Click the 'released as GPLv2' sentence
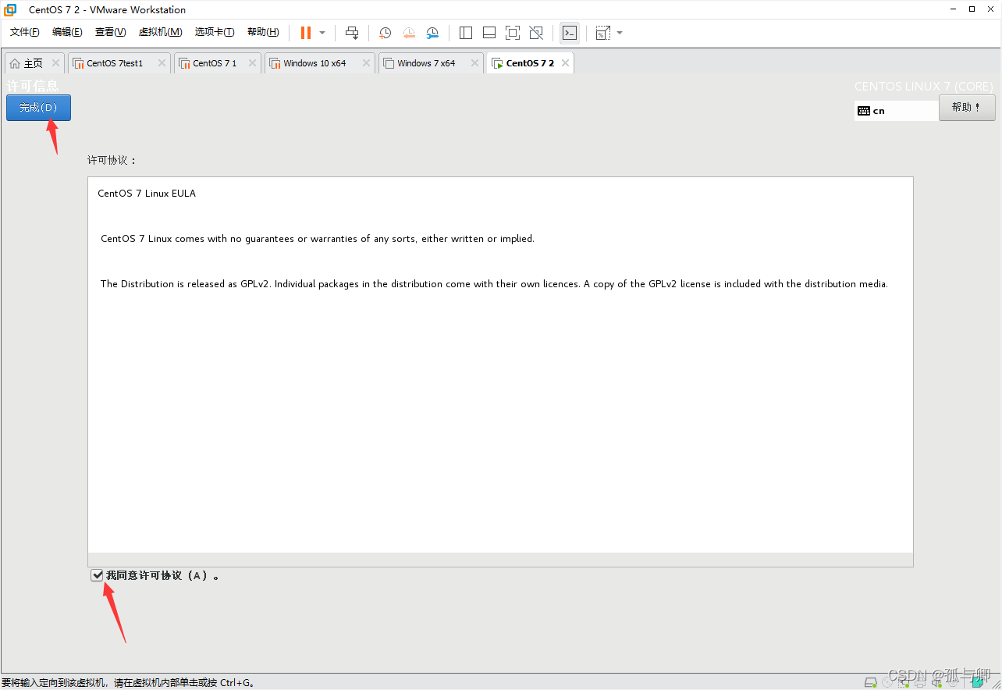 494,284
